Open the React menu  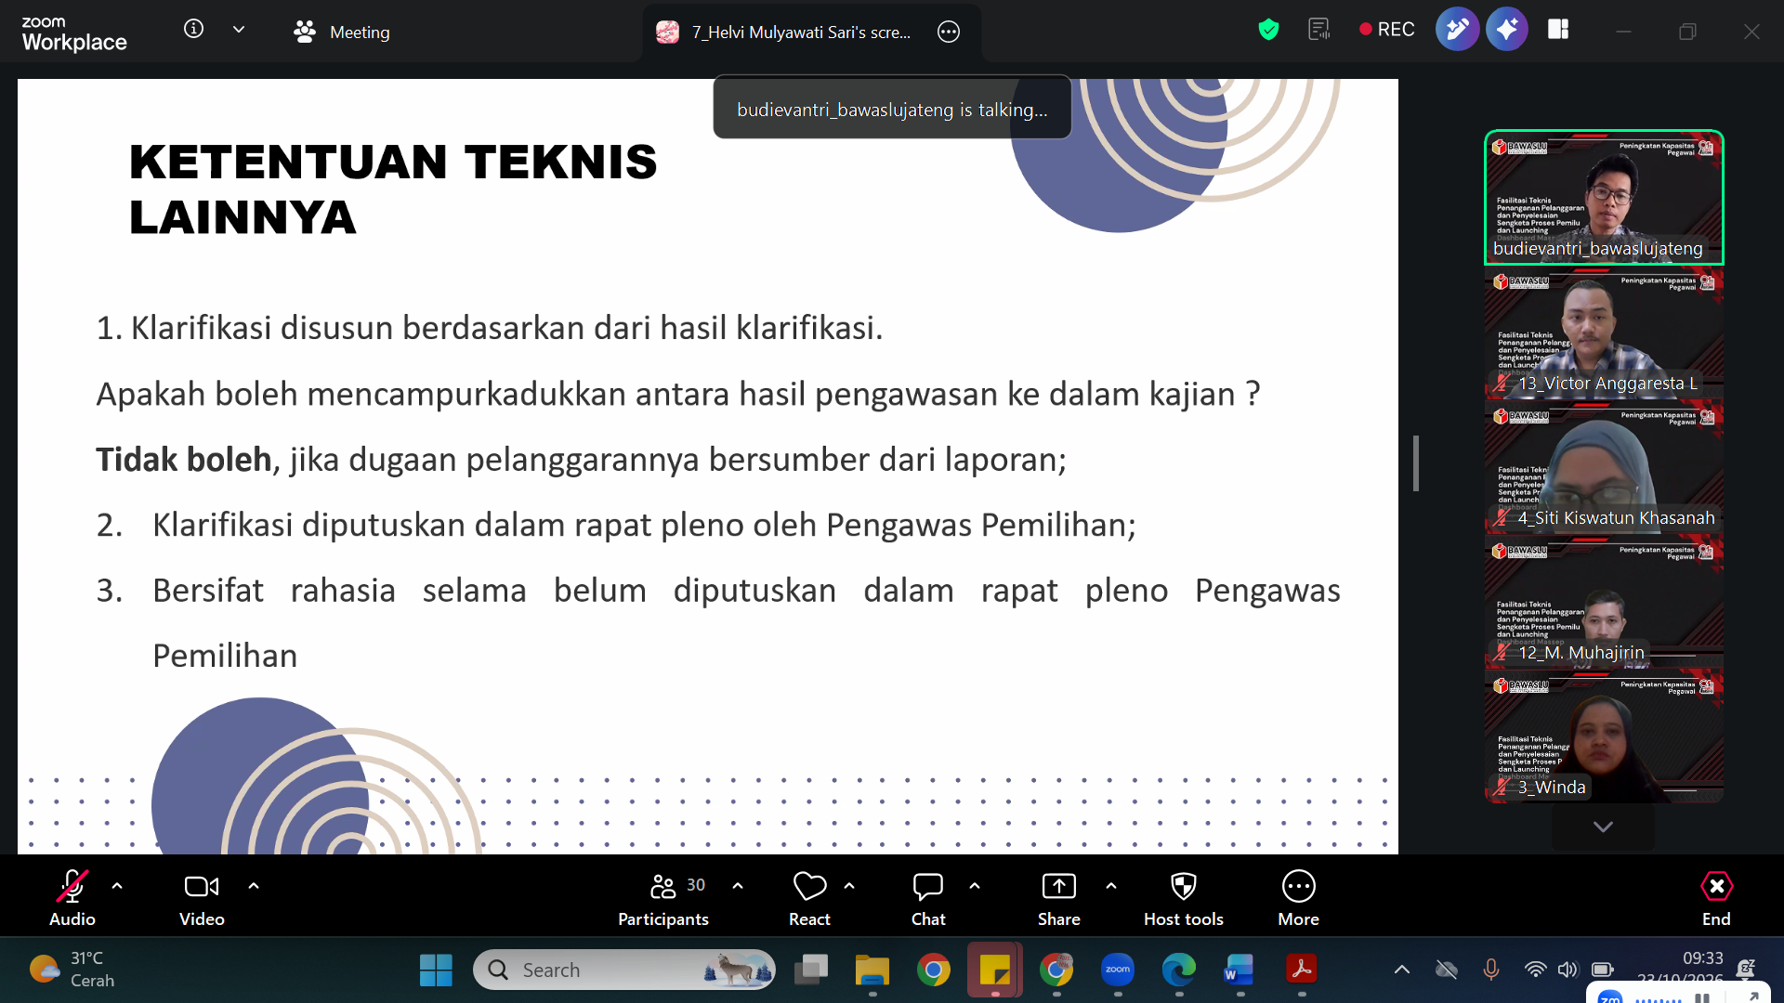pos(809,898)
